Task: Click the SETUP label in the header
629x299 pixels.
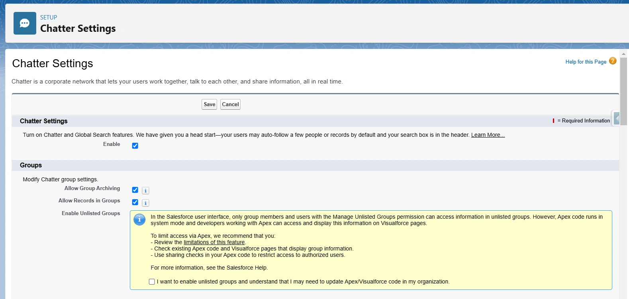Action: (x=49, y=17)
